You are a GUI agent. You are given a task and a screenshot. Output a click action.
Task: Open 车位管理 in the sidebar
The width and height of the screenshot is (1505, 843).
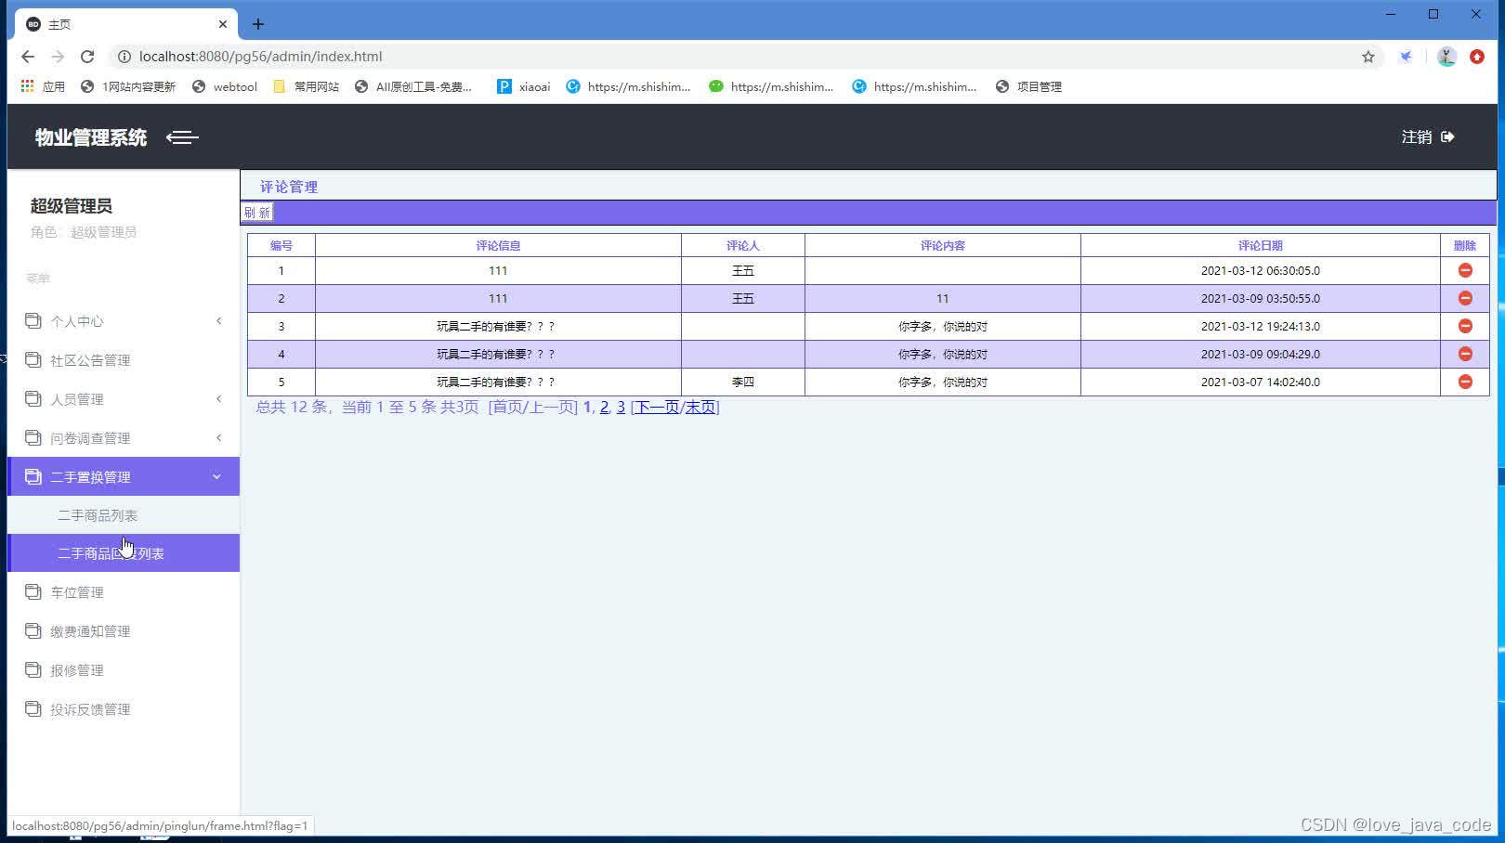124,592
